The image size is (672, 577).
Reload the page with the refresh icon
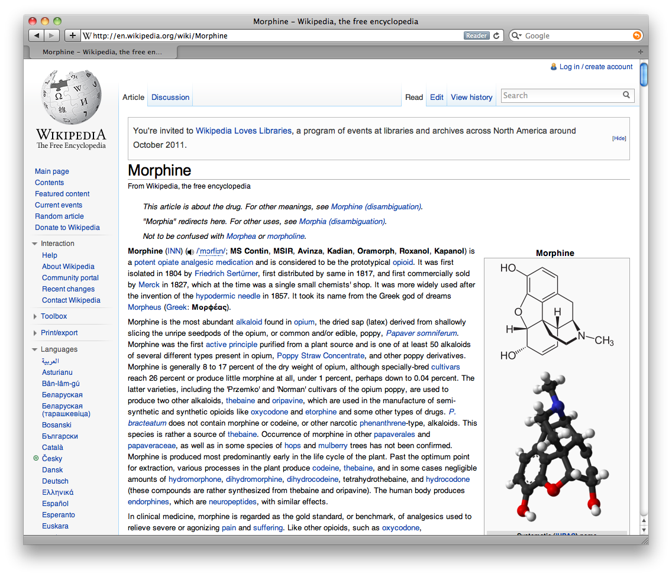(x=496, y=35)
